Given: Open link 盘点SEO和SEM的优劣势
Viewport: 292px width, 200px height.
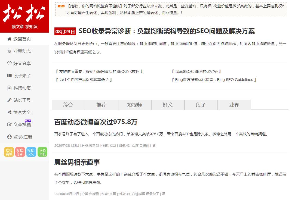Looking at the screenshot, I should point(196,71).
